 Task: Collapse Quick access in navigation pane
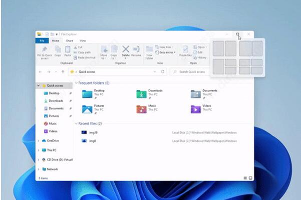point(39,85)
